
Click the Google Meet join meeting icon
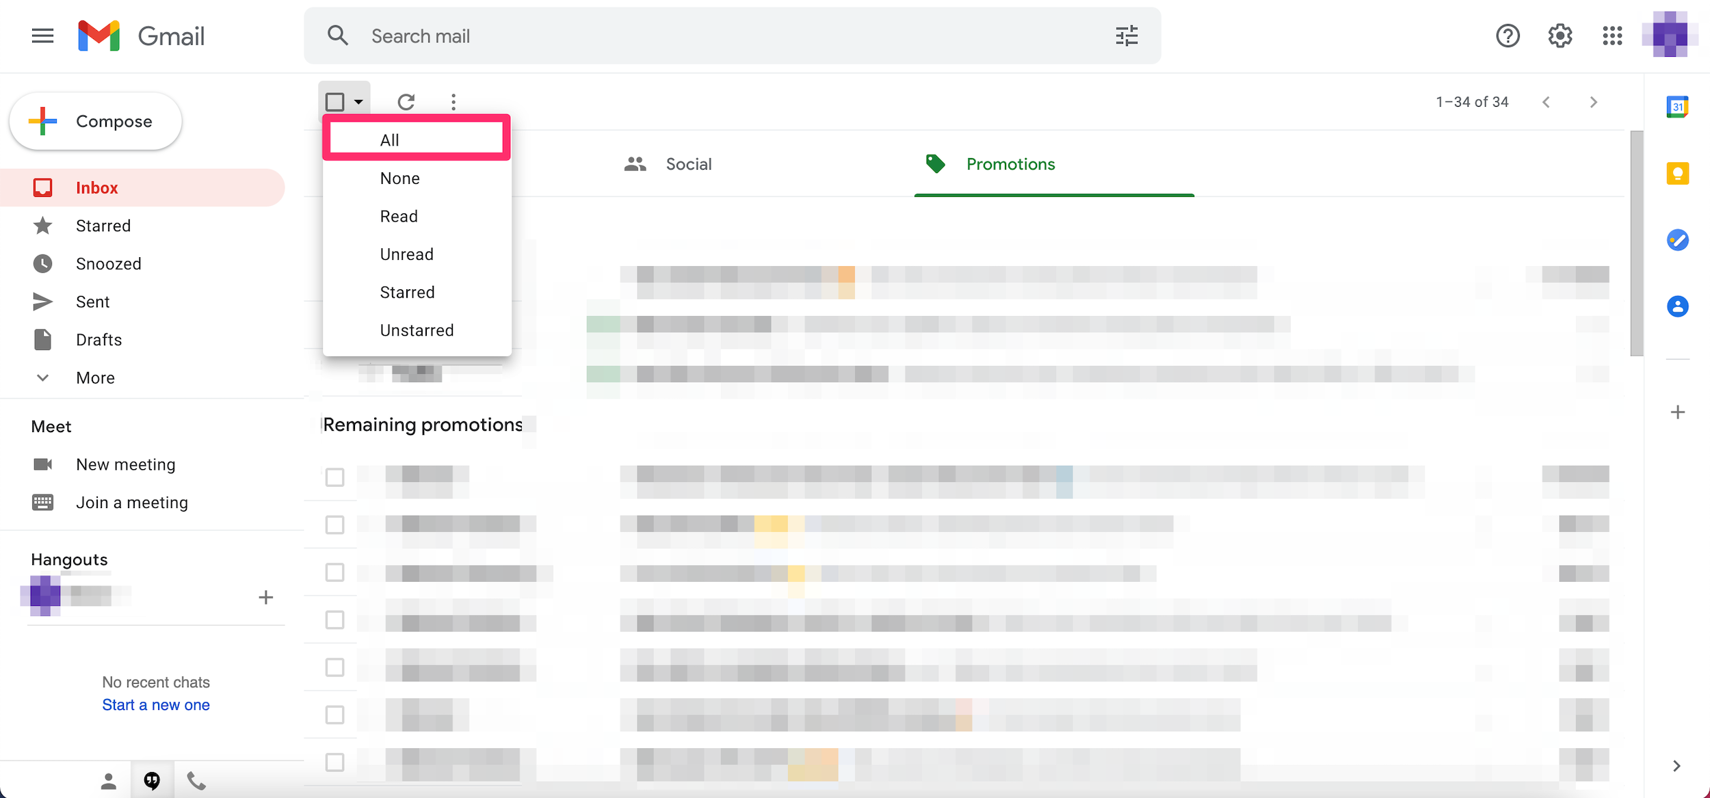coord(42,501)
